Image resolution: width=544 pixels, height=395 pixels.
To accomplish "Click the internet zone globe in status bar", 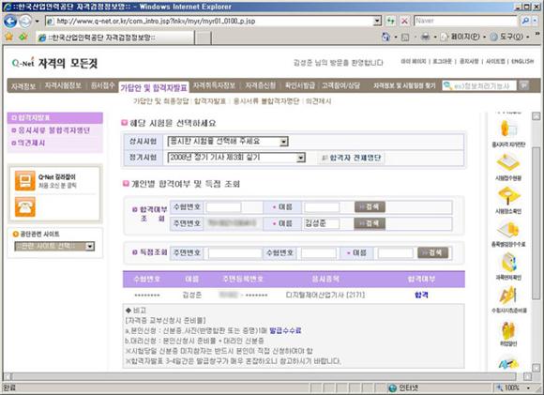I will 392,388.
